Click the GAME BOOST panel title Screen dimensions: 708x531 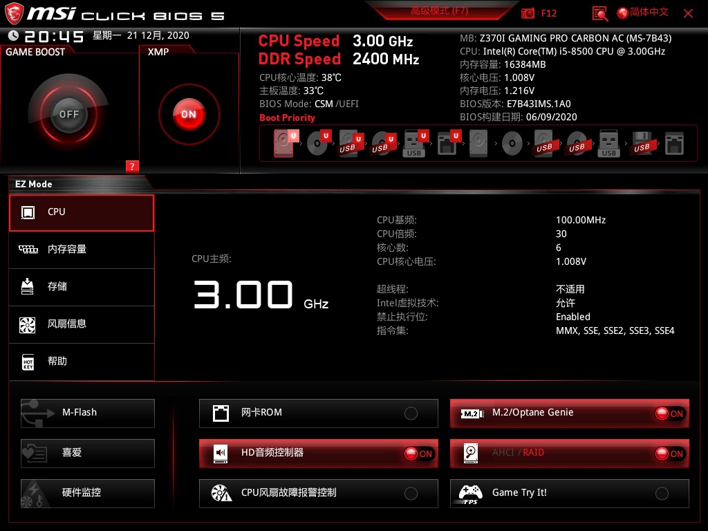click(x=35, y=52)
